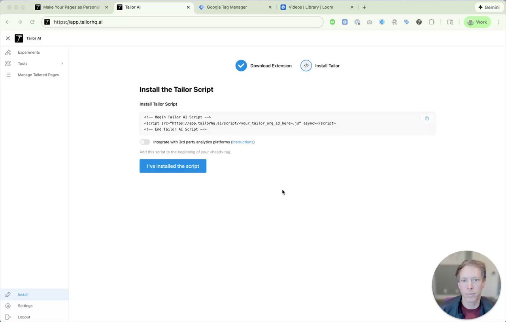The image size is (506, 322).
Task: Close the Google Tag Manager tab
Action: tap(270, 7)
